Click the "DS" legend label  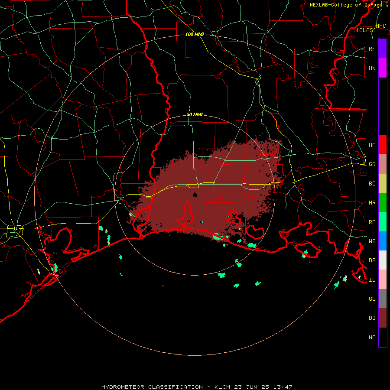(372, 260)
